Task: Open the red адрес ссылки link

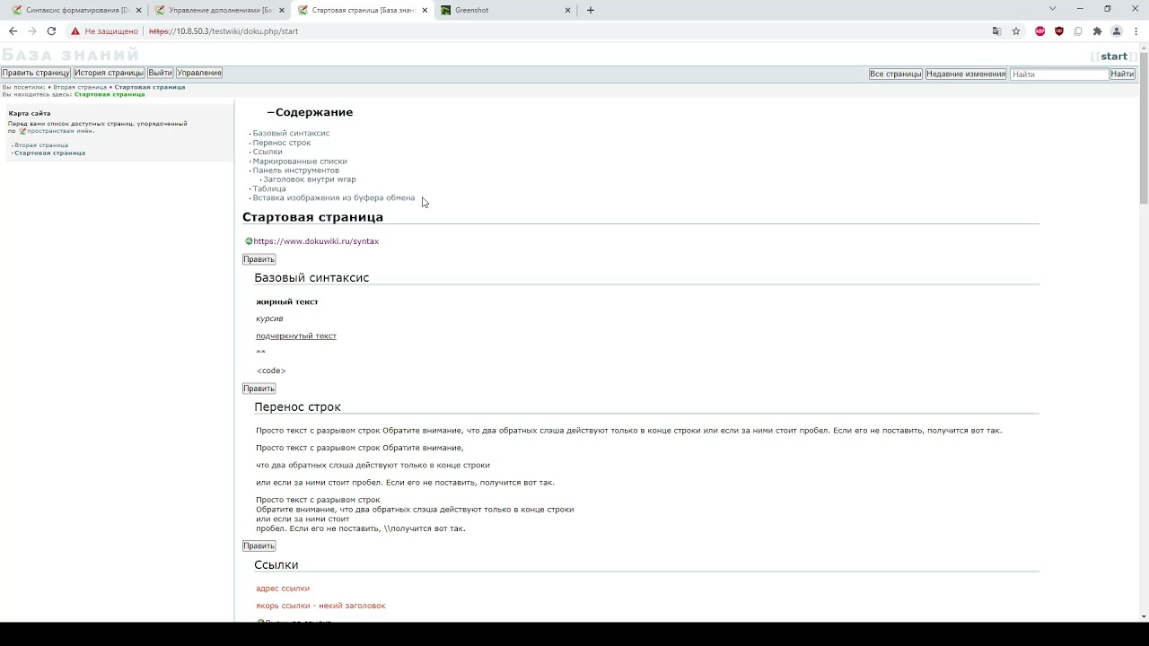Action: pyautogui.click(x=283, y=589)
